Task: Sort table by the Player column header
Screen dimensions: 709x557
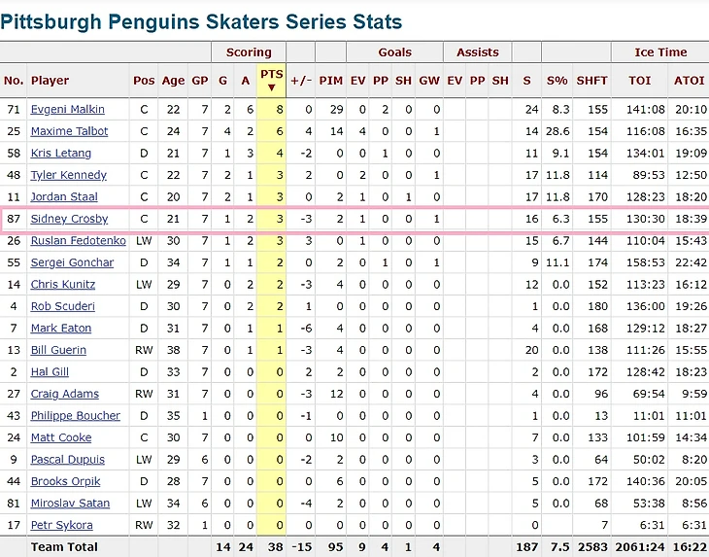Action: click(50, 81)
